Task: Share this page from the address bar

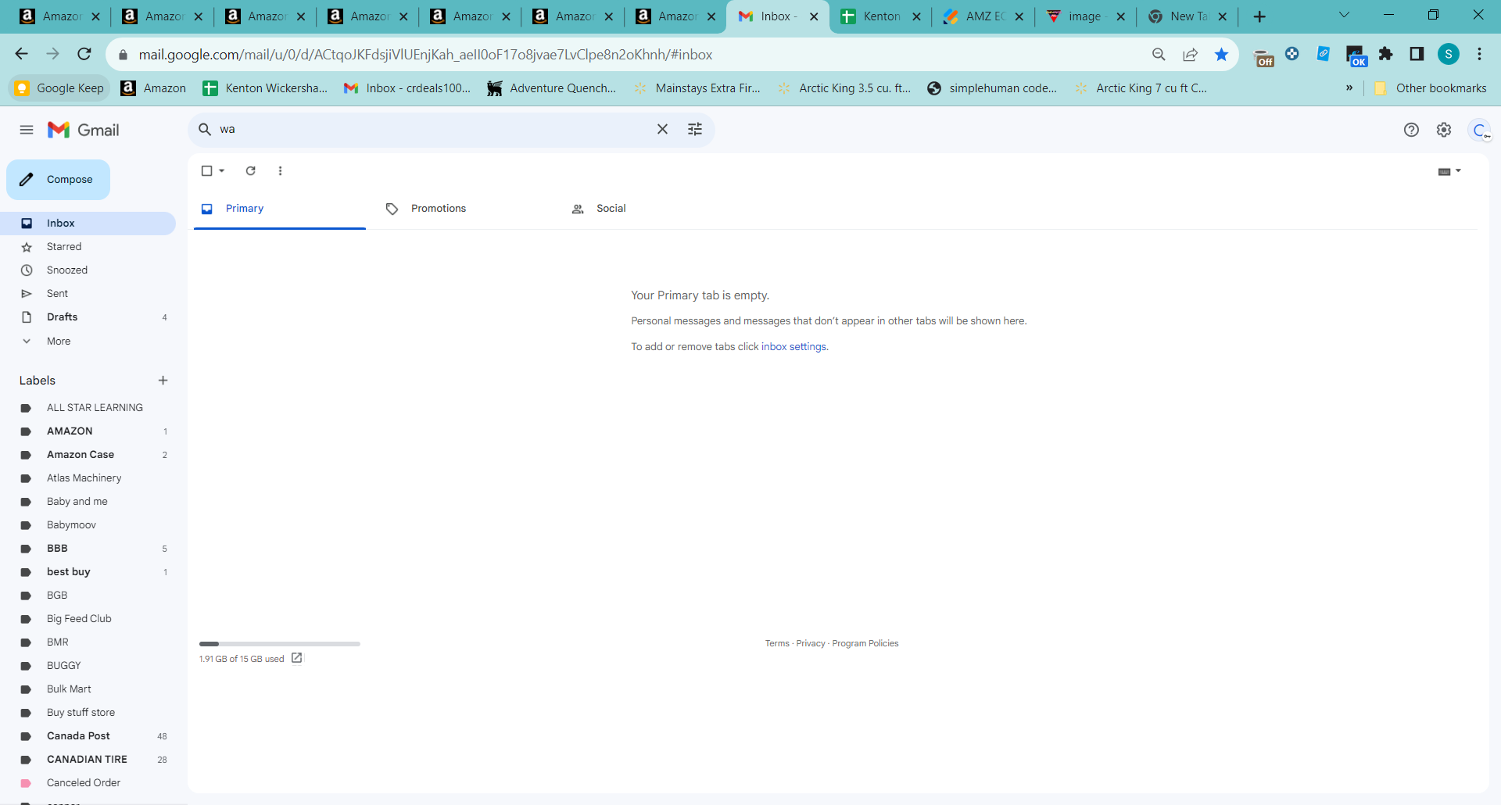Action: coord(1190,54)
